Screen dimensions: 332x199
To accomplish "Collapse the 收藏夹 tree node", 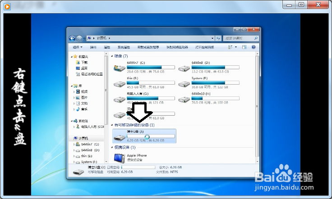I will [72, 57].
